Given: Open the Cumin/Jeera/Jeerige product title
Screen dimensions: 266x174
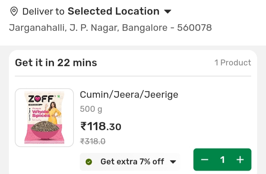Looking at the screenshot, I should [129, 95].
